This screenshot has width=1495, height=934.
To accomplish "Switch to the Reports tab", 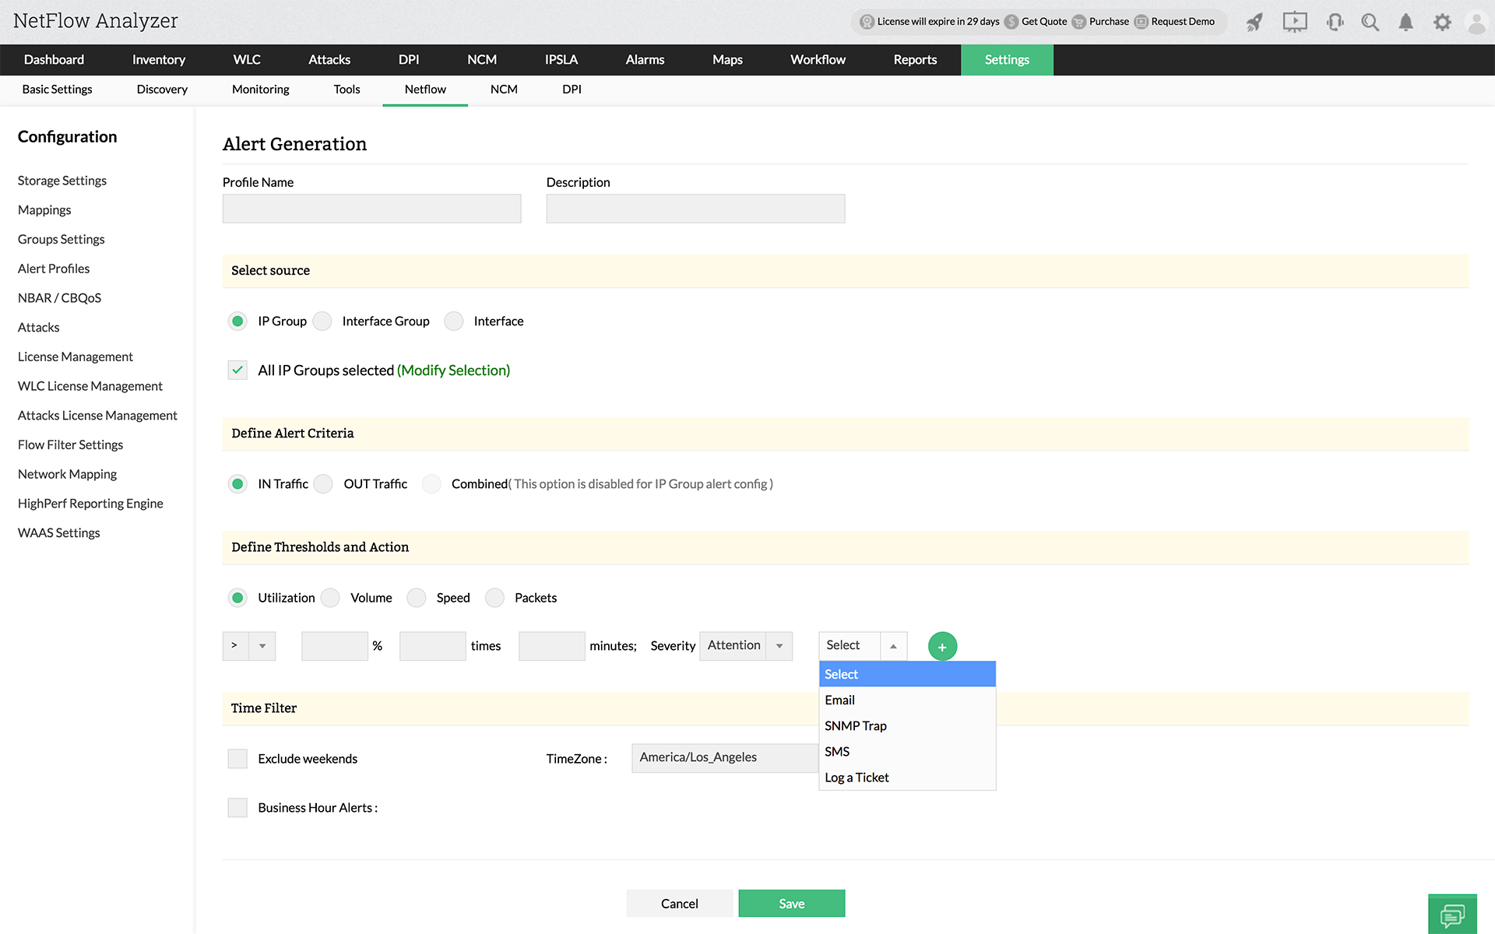I will point(915,60).
